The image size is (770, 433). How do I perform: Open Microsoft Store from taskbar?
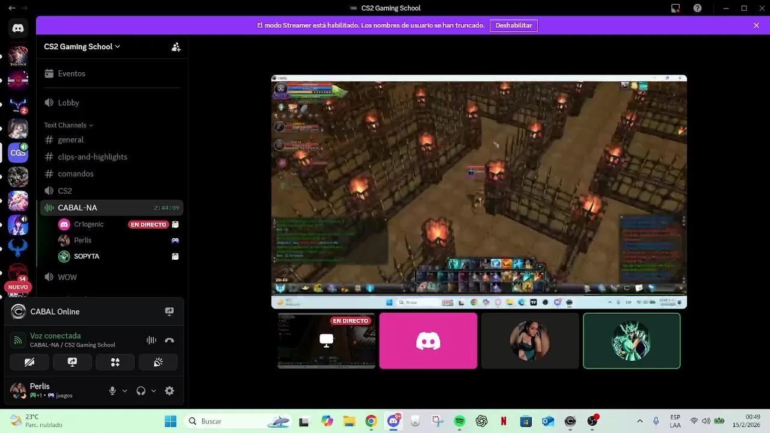pos(526,421)
